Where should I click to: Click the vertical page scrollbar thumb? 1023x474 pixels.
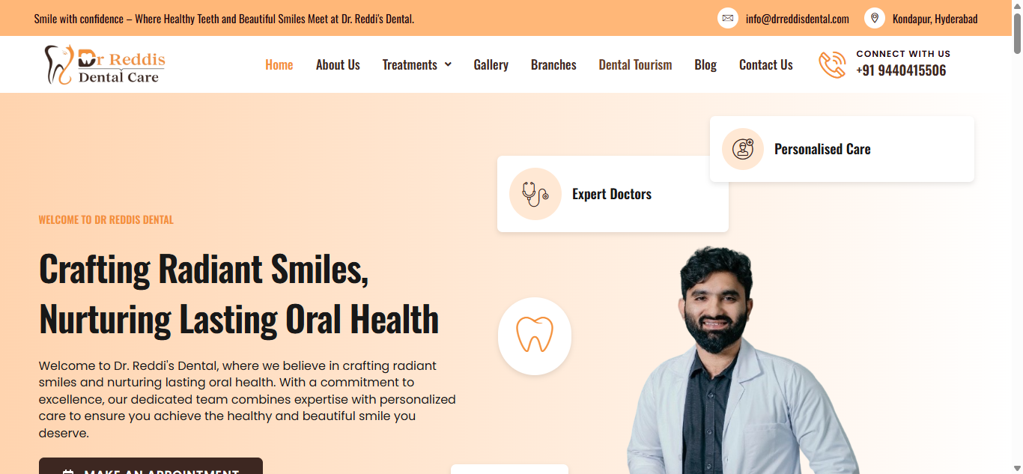click(x=1017, y=33)
